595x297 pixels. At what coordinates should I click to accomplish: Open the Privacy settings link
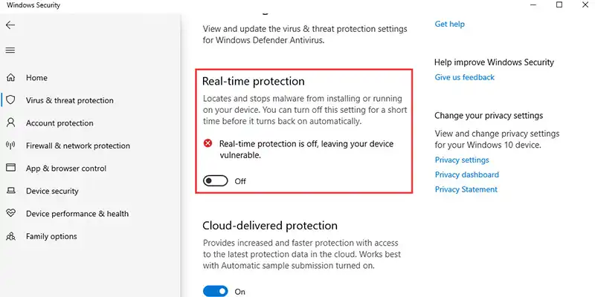[x=462, y=160]
